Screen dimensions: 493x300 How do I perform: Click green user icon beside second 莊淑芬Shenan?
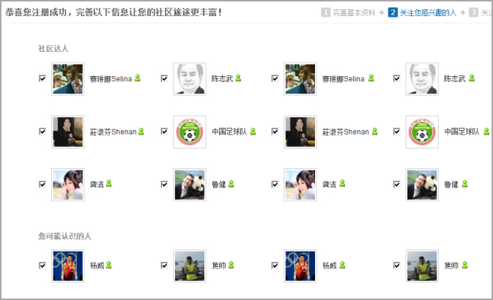point(375,131)
